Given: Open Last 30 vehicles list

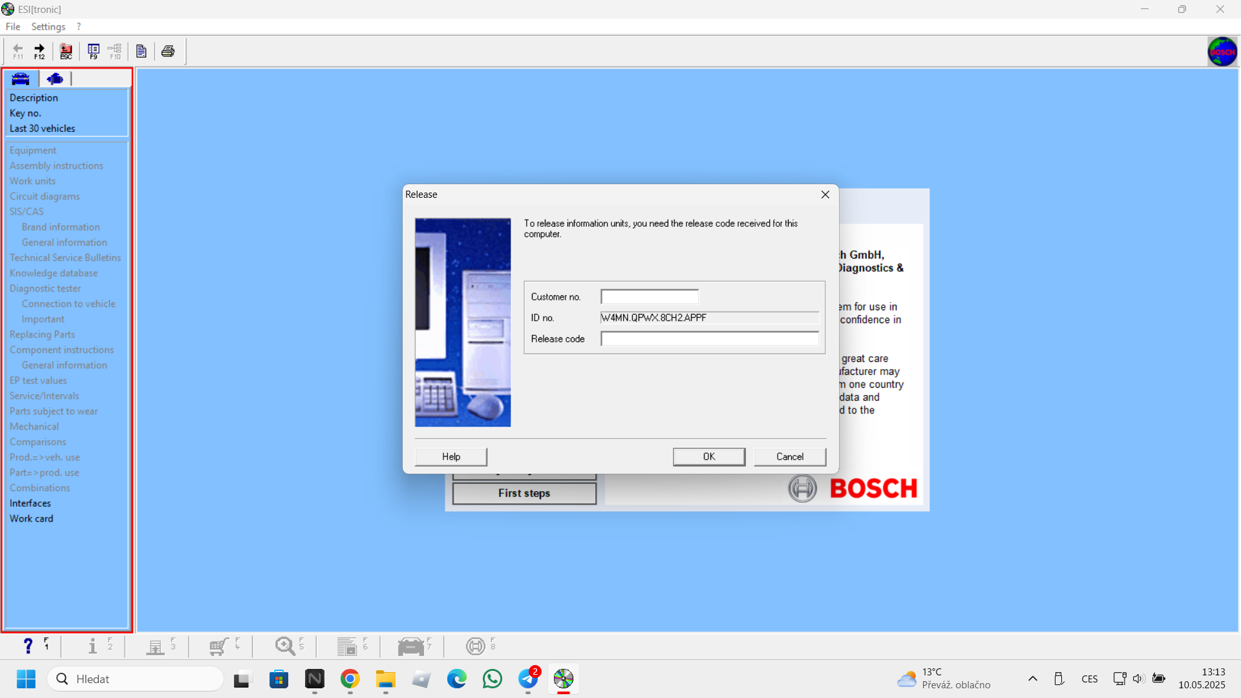Looking at the screenshot, I should coord(42,129).
